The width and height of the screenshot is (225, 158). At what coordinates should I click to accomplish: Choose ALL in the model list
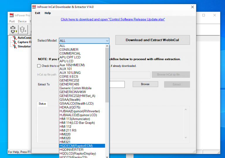click(x=82, y=46)
